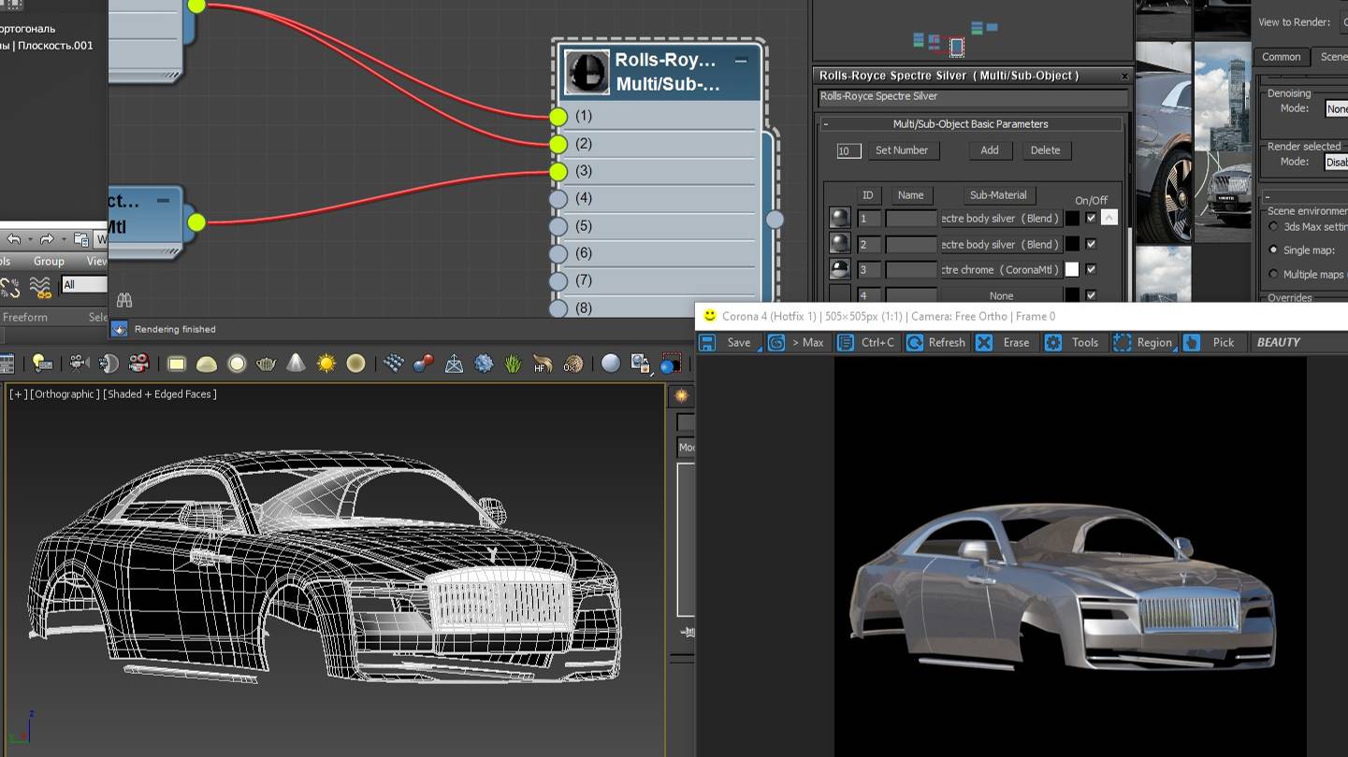Click the redo arrow in the quick toolbar

point(47,240)
